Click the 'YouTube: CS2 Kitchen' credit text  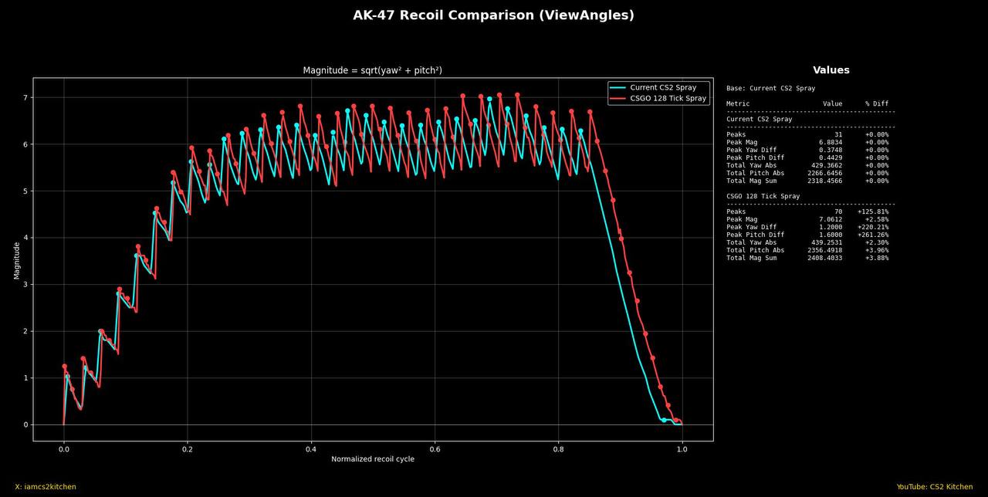click(x=935, y=487)
